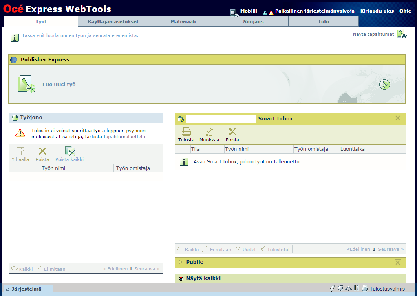The width and height of the screenshot is (417, 296).
Task: Click the Työn omistaja column header in Työjono
Action: click(138, 168)
